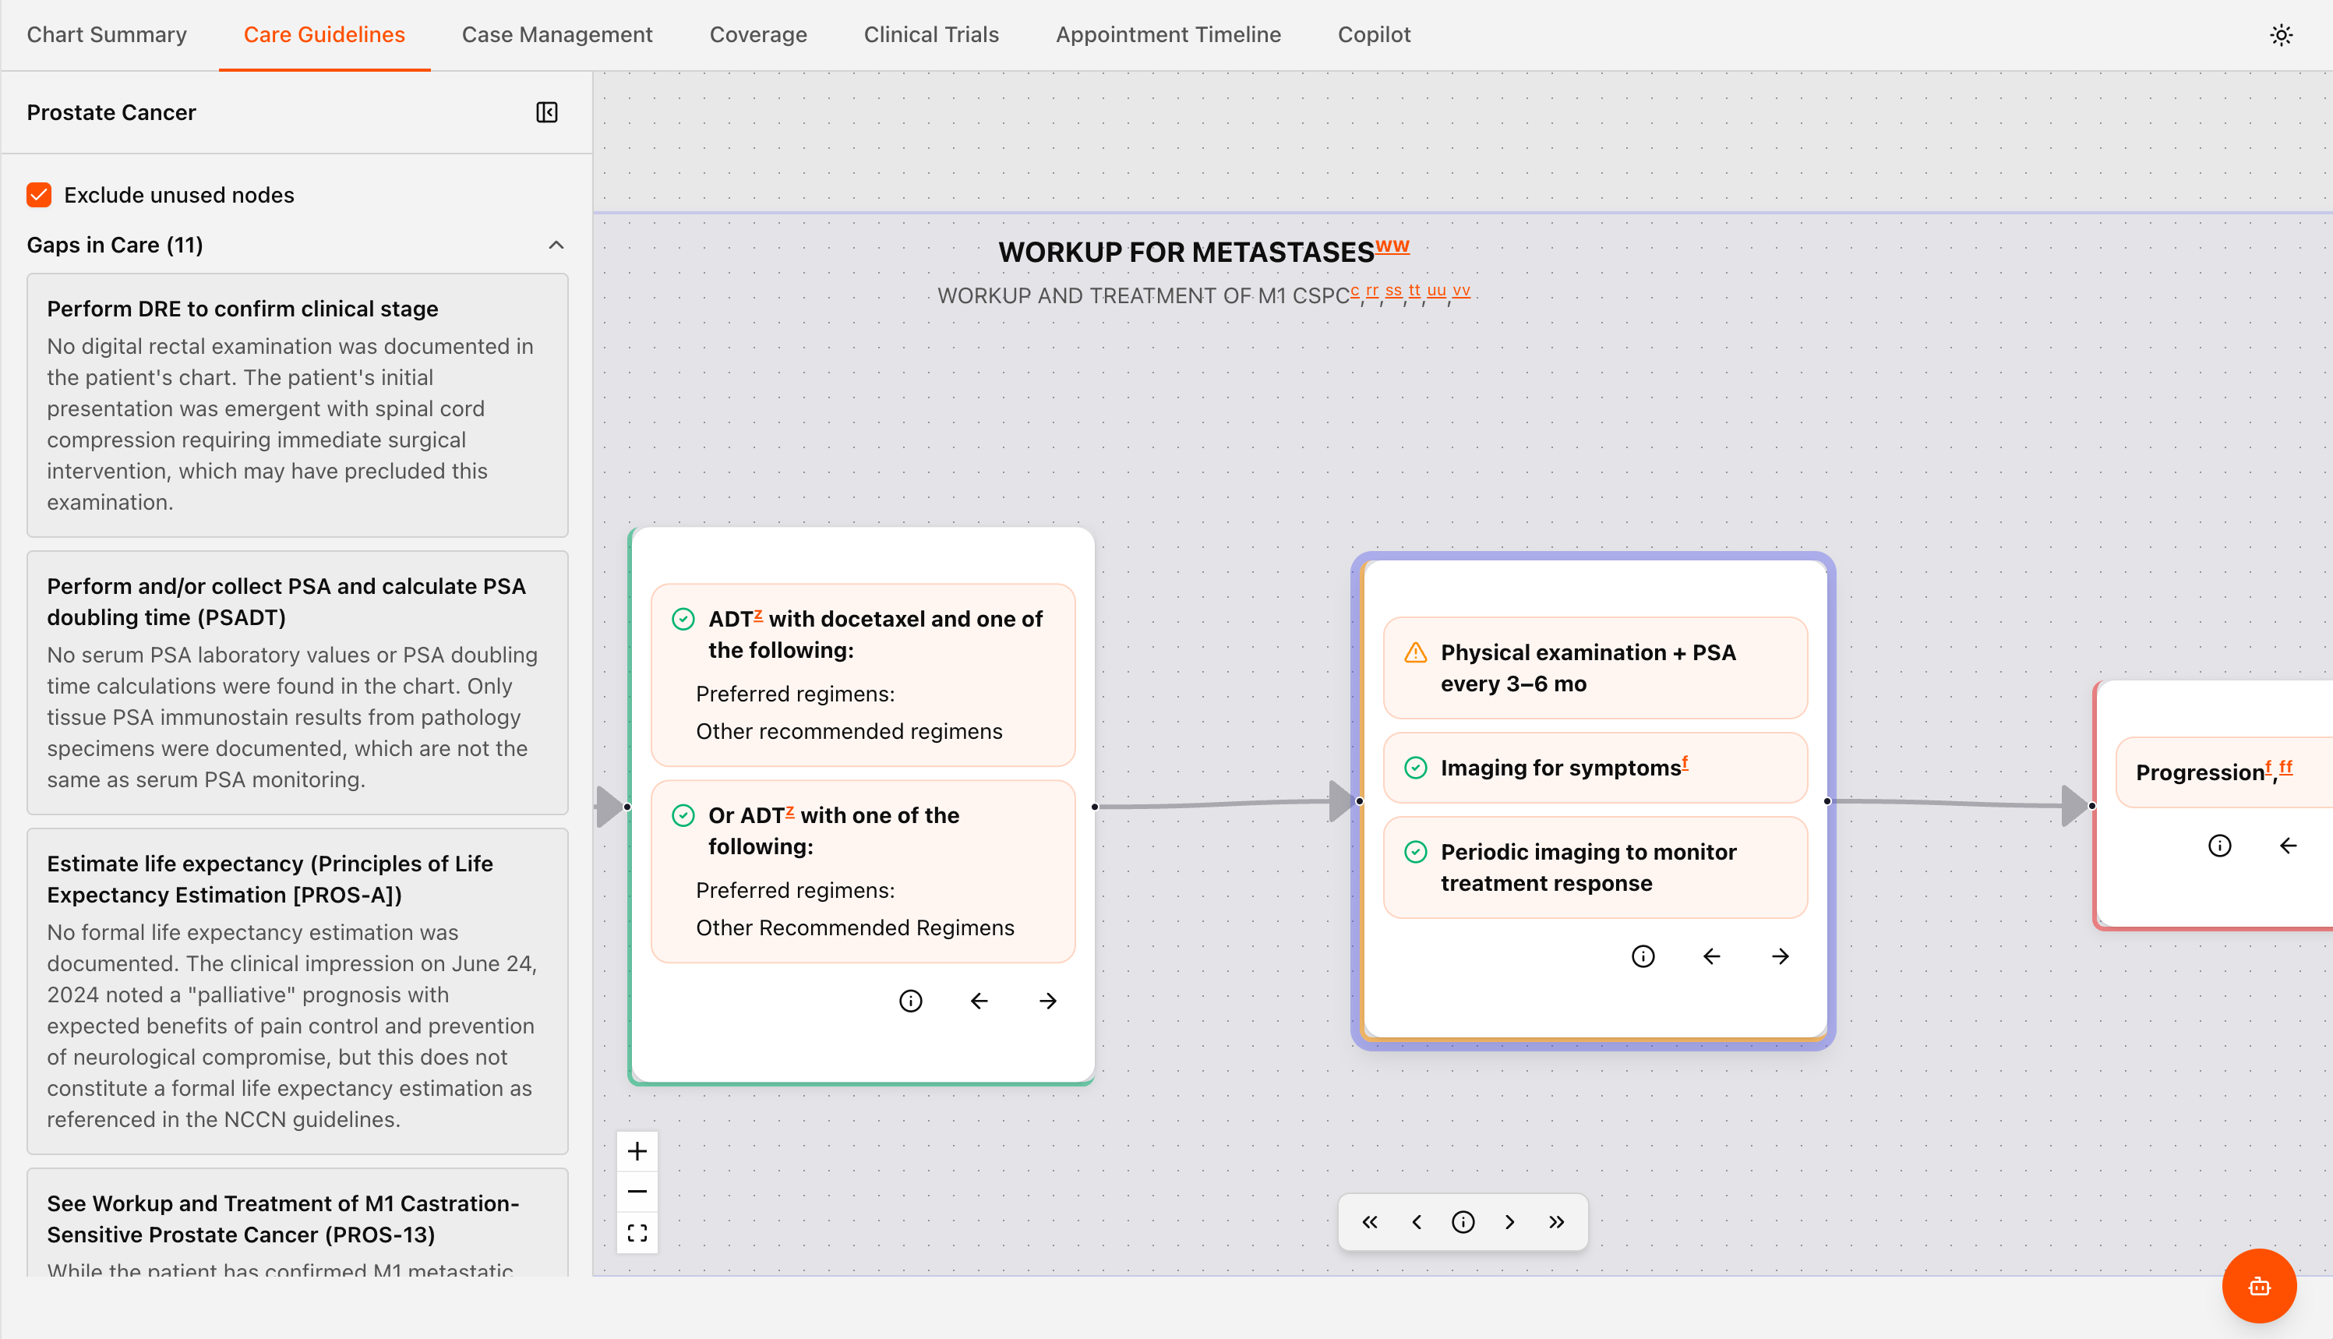
Task: Click back arrow on ADT regimens card
Action: (x=979, y=1001)
